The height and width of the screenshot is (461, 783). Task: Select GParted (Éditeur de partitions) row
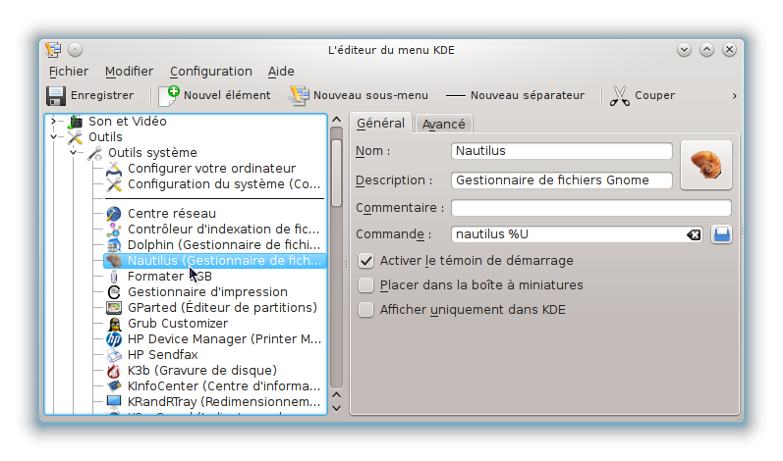[x=215, y=308]
